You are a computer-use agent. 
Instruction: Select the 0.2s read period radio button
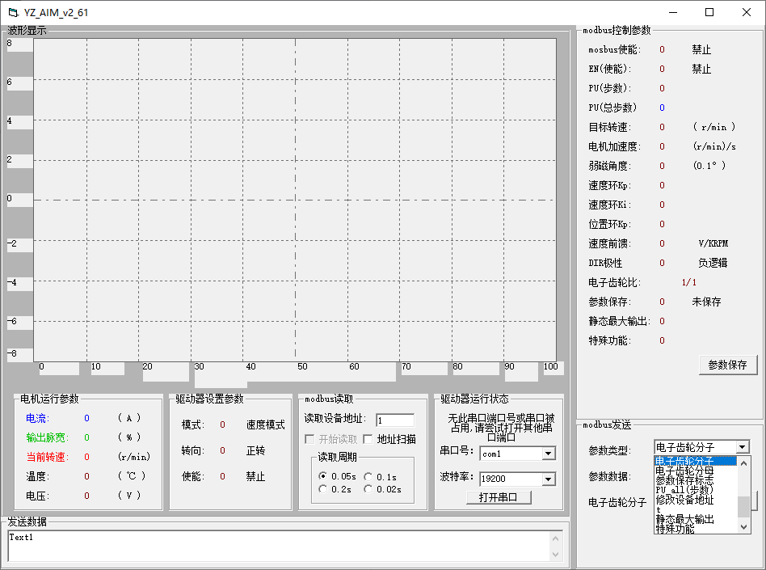pyautogui.click(x=322, y=489)
